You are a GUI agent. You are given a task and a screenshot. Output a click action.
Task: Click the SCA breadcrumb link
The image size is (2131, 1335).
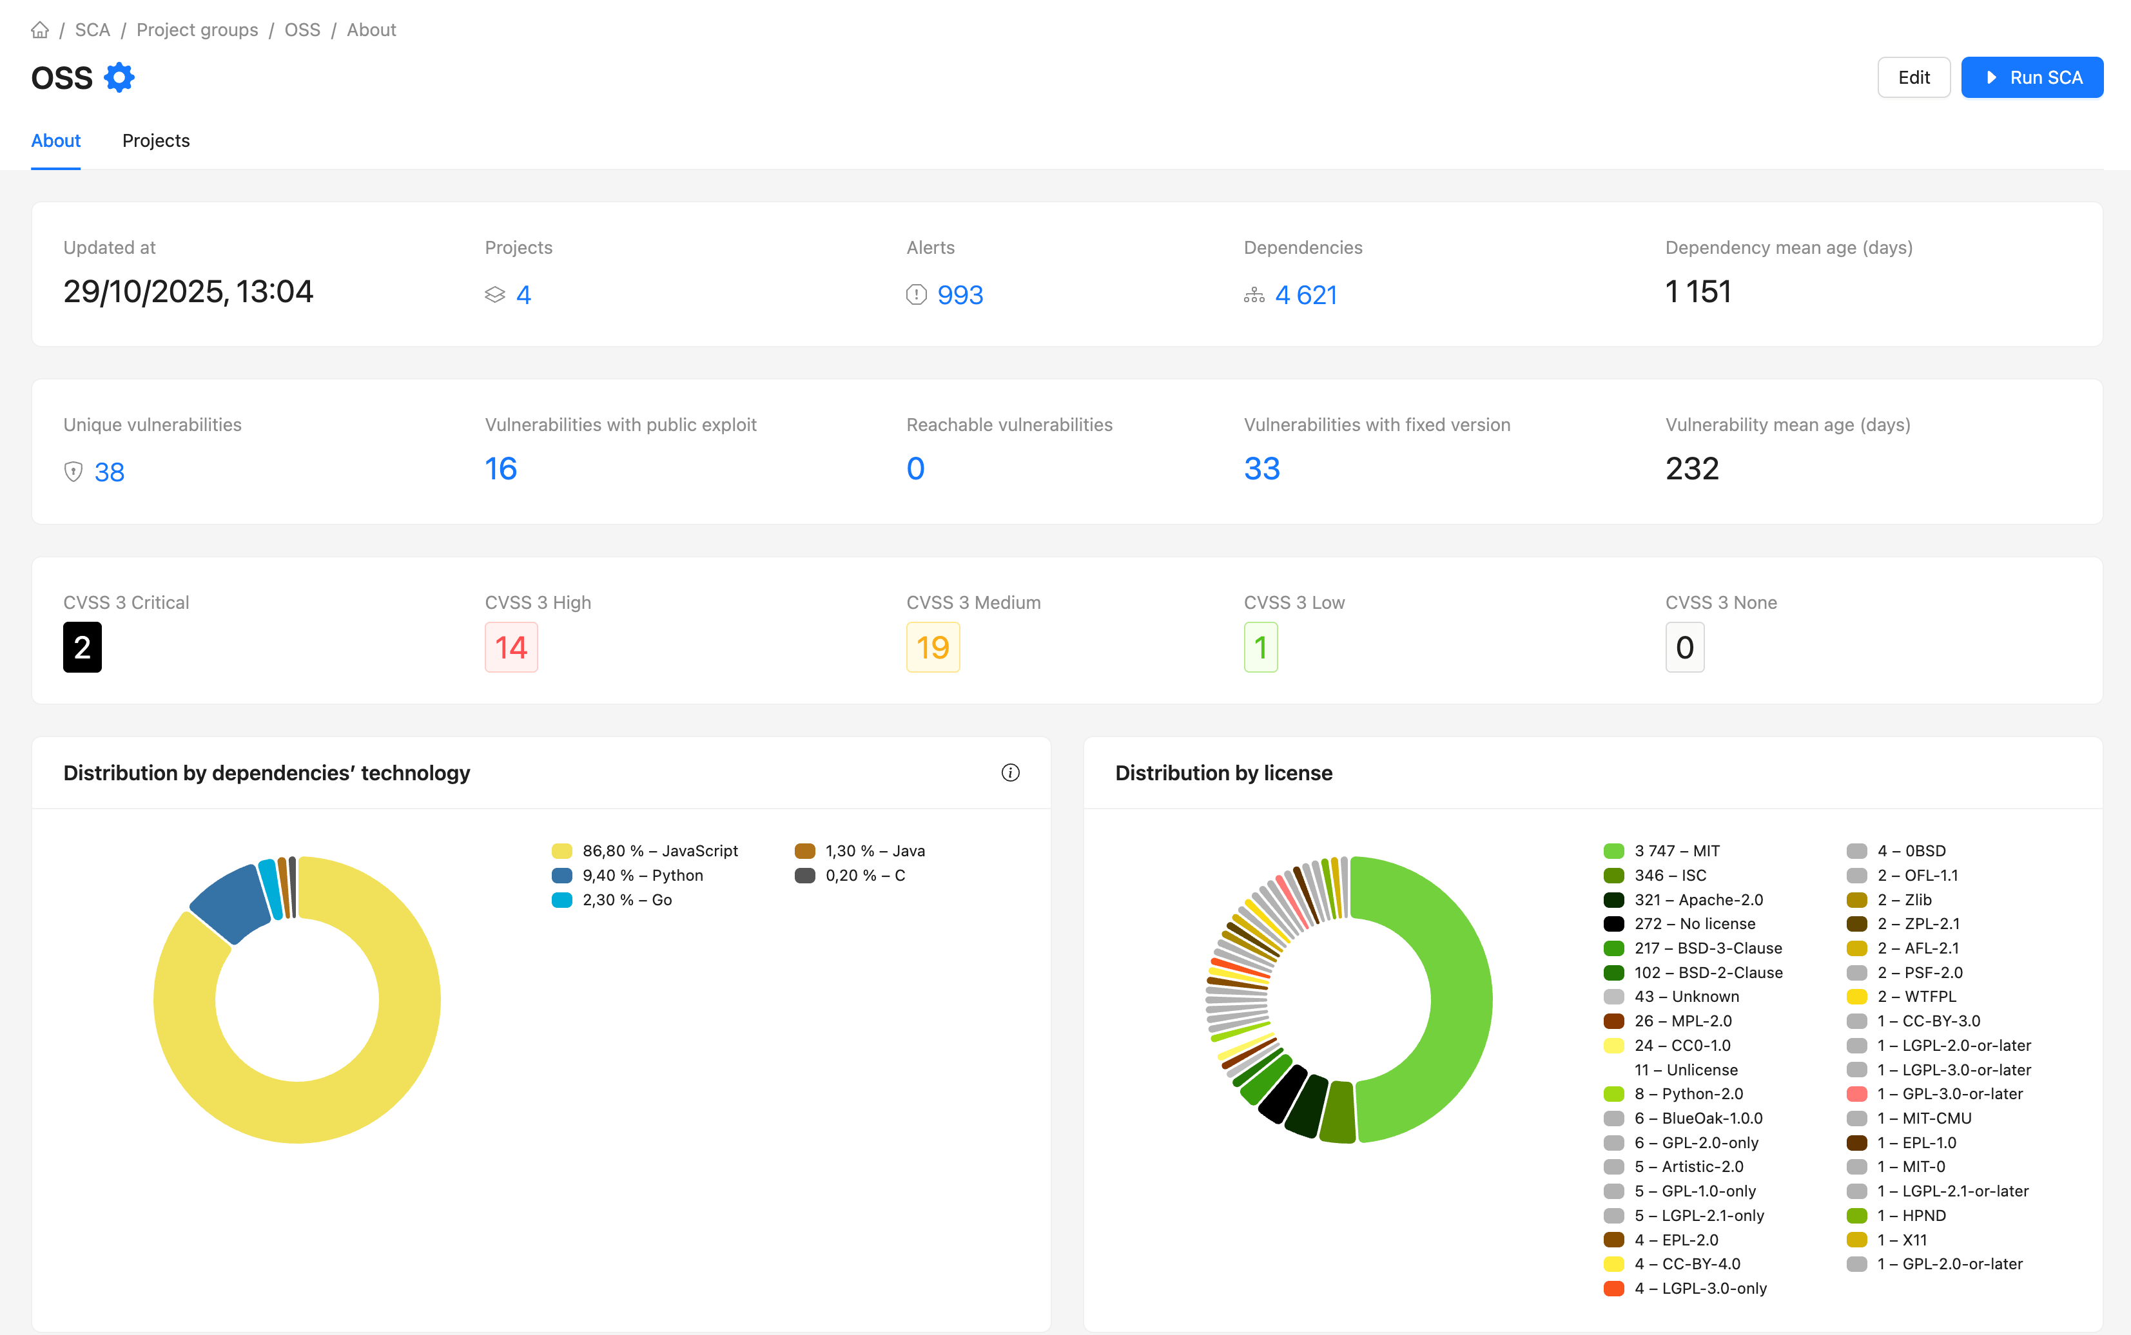click(x=92, y=30)
